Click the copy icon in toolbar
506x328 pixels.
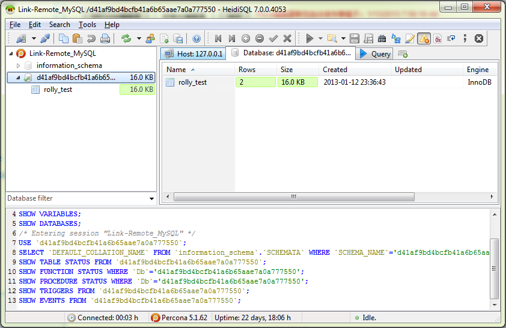64,38
